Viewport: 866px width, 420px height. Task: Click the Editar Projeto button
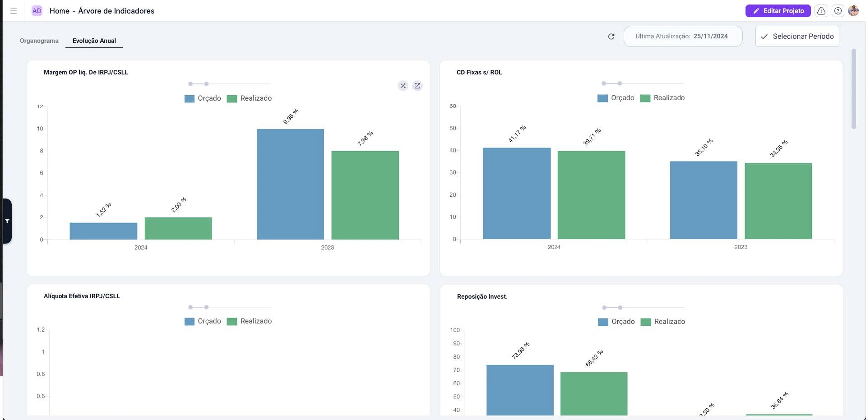778,11
